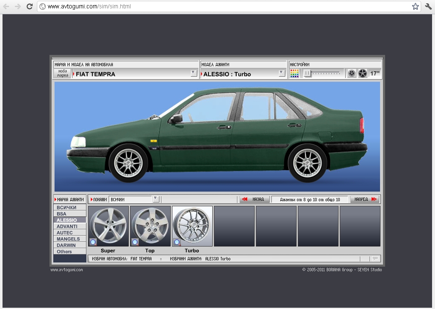Click magnifier on the Turbo wheel
Screen dimensions: 435x309
(x=177, y=242)
